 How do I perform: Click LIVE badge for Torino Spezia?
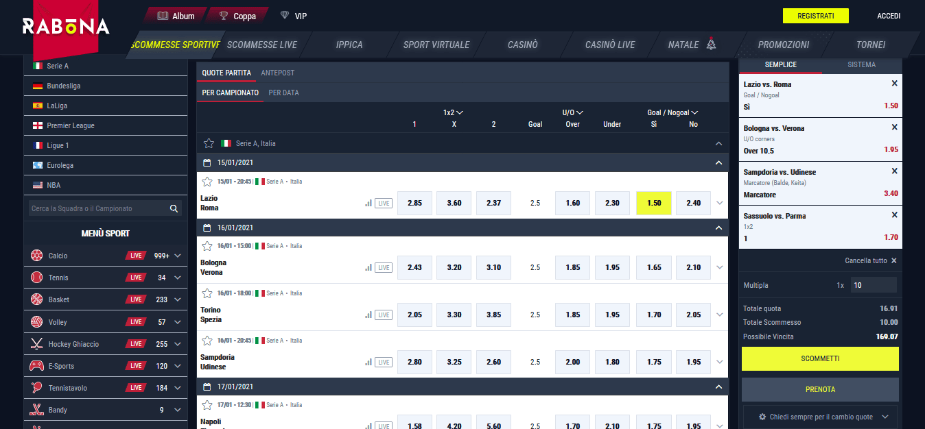click(x=384, y=315)
